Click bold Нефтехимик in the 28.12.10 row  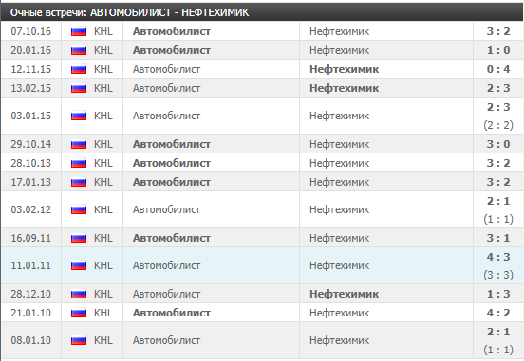345,294
